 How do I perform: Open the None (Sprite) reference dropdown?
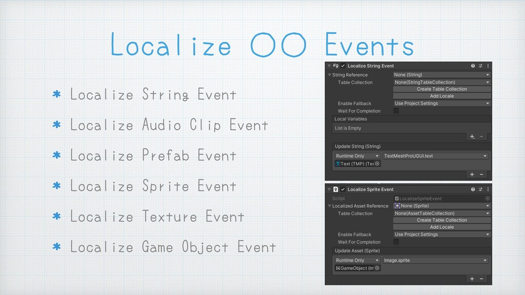point(441,206)
